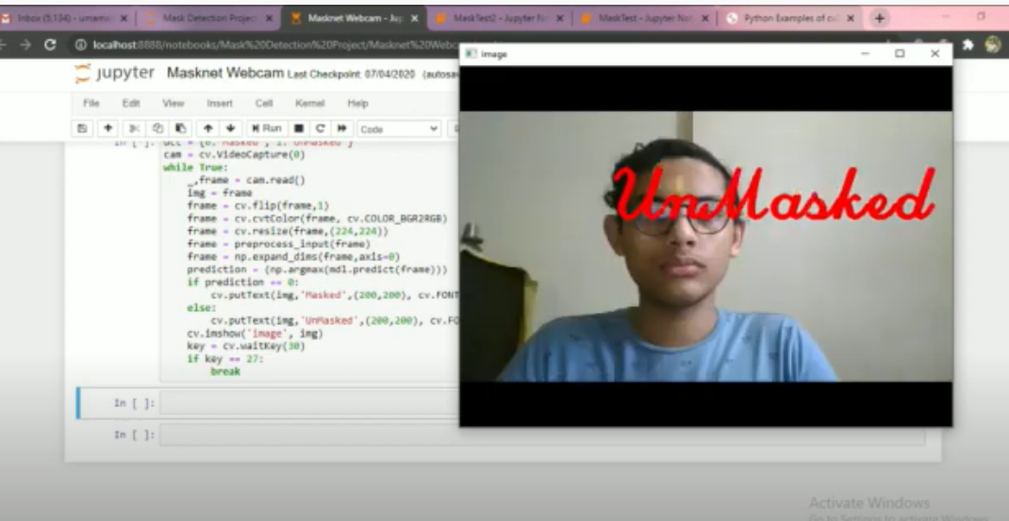This screenshot has height=521, width=1009.
Task: Click site info icon in address bar
Action: click(80, 45)
